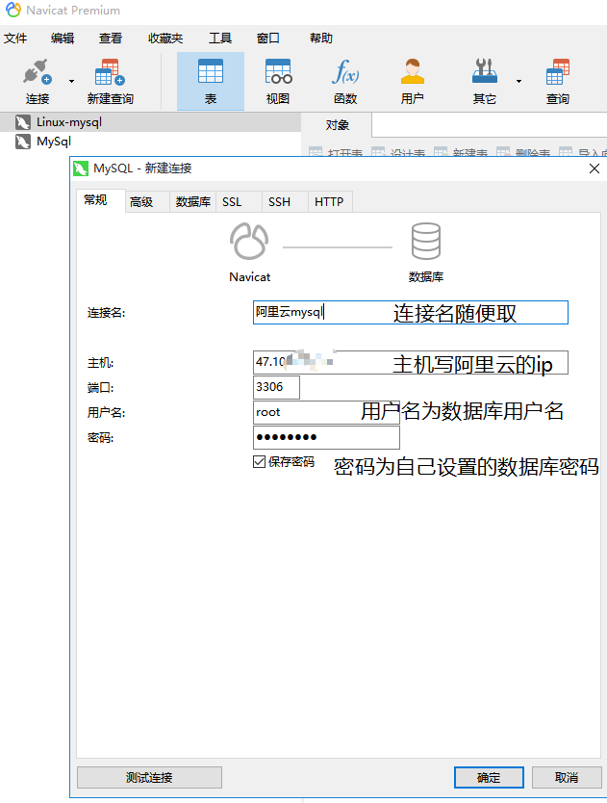Click the connection name (连接名) input field
The height and width of the screenshot is (803, 607).
click(411, 312)
